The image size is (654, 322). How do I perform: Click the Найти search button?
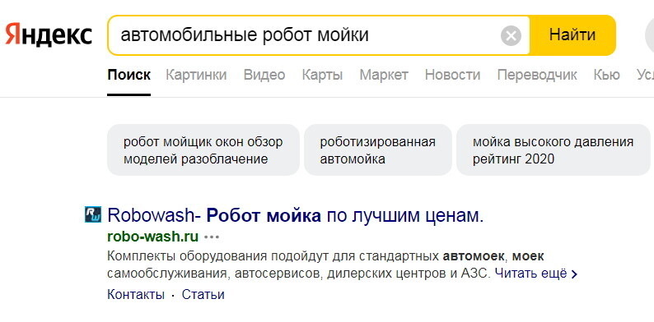pyautogui.click(x=572, y=35)
